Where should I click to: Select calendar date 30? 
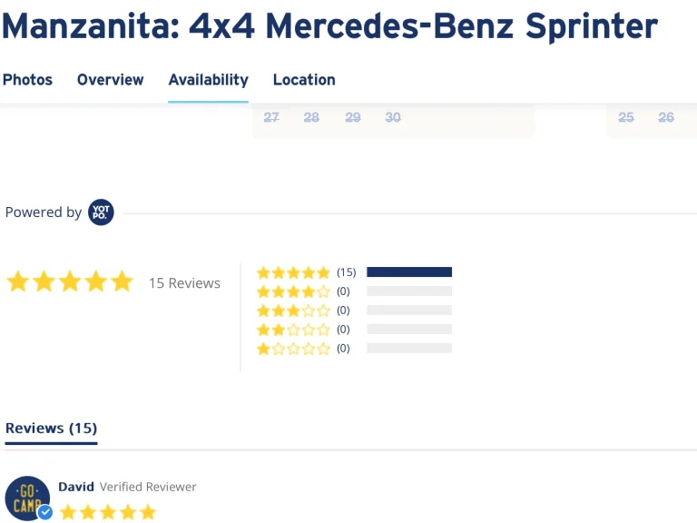point(393,117)
